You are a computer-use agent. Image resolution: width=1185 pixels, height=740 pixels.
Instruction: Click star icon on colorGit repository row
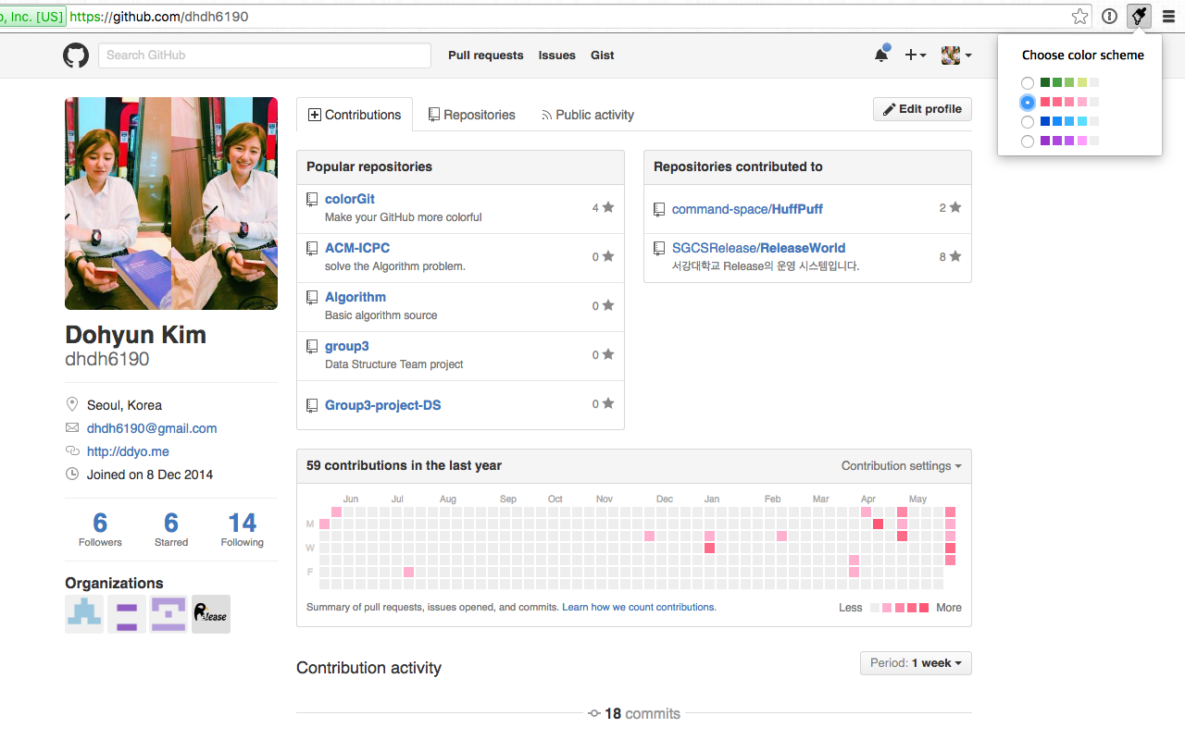point(608,207)
